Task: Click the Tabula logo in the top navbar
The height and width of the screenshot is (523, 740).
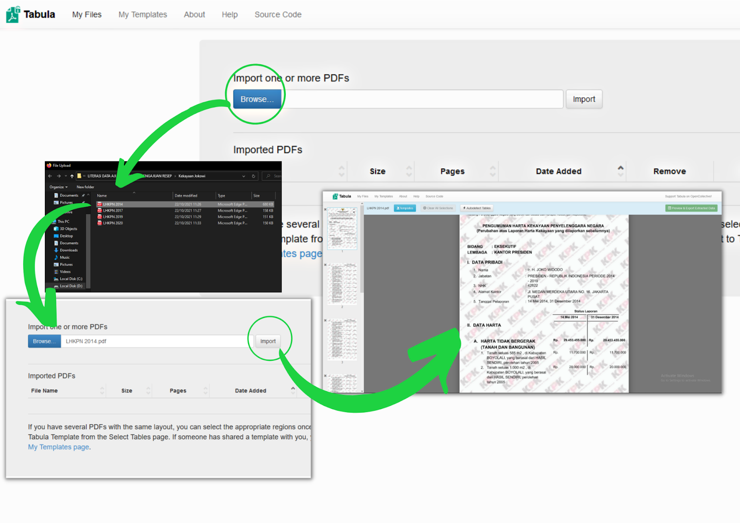Action: point(31,14)
